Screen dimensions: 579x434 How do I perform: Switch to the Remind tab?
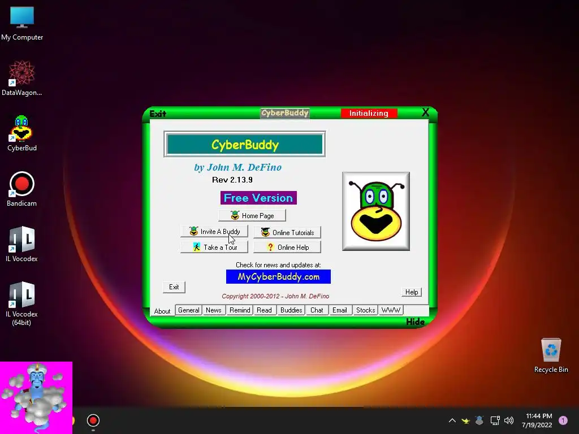[x=240, y=310]
